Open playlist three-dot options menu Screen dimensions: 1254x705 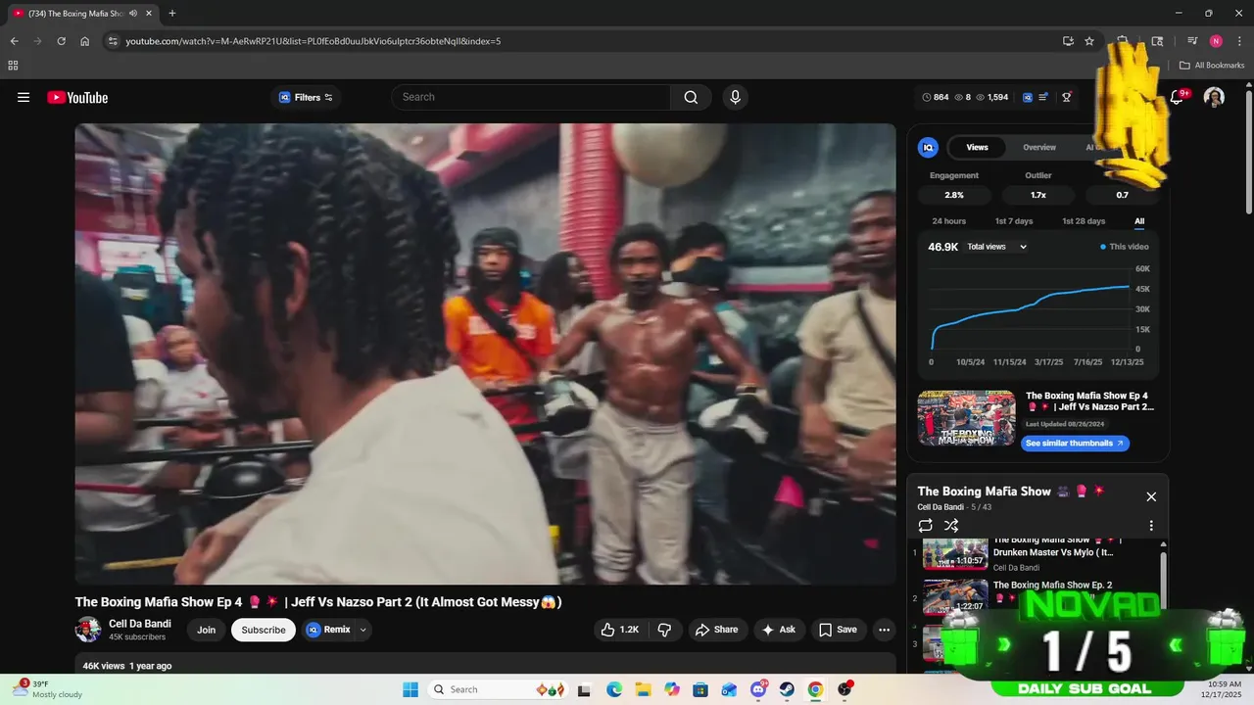pyautogui.click(x=1151, y=526)
